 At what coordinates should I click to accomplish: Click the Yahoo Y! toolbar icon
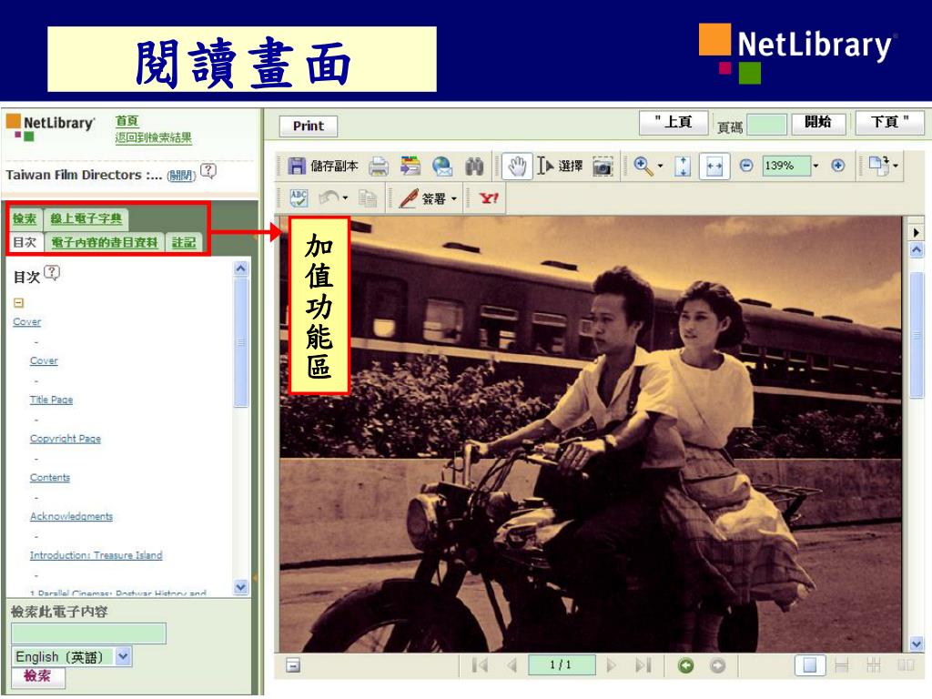[489, 198]
